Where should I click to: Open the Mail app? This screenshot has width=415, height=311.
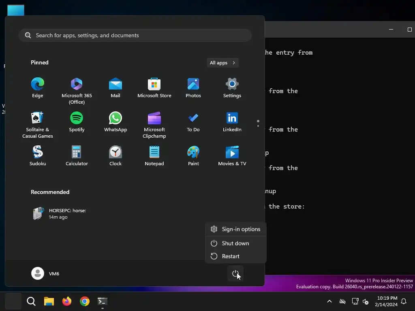116,88
